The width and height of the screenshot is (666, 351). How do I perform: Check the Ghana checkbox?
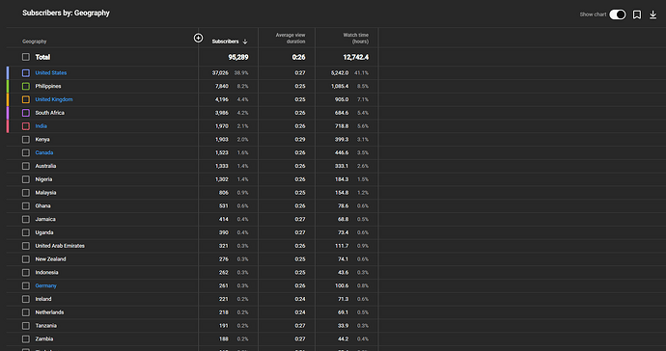(x=26, y=205)
